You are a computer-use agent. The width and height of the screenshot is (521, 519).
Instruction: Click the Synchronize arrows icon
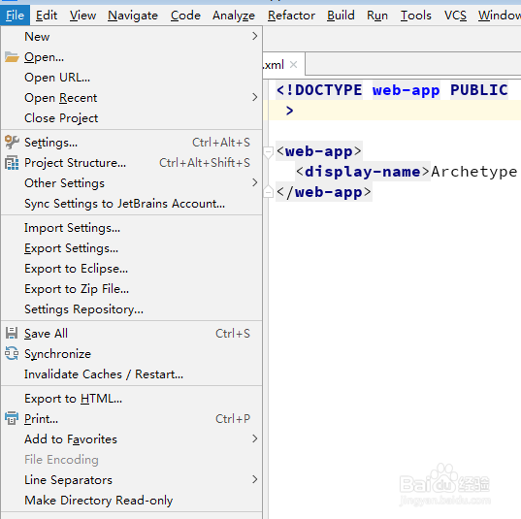12,353
